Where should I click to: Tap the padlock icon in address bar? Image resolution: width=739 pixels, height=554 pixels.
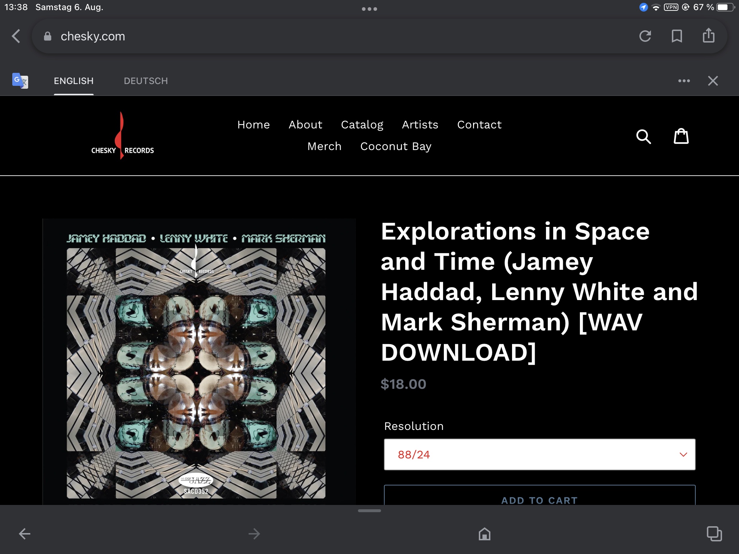pos(47,36)
